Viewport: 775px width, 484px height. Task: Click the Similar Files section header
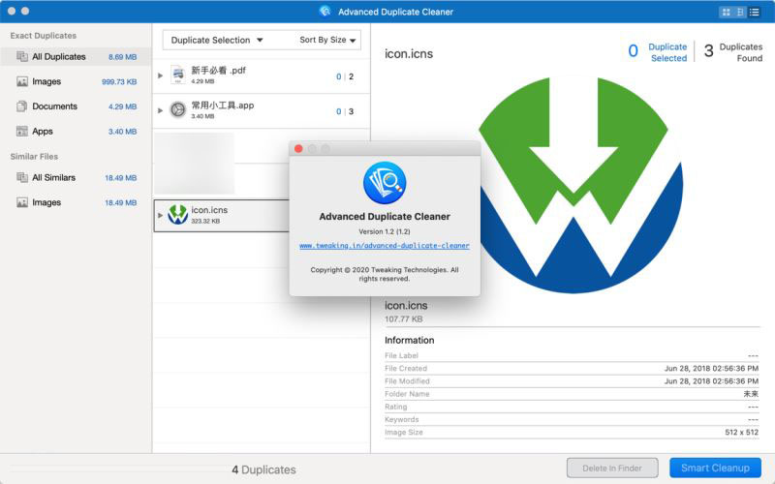point(34,157)
